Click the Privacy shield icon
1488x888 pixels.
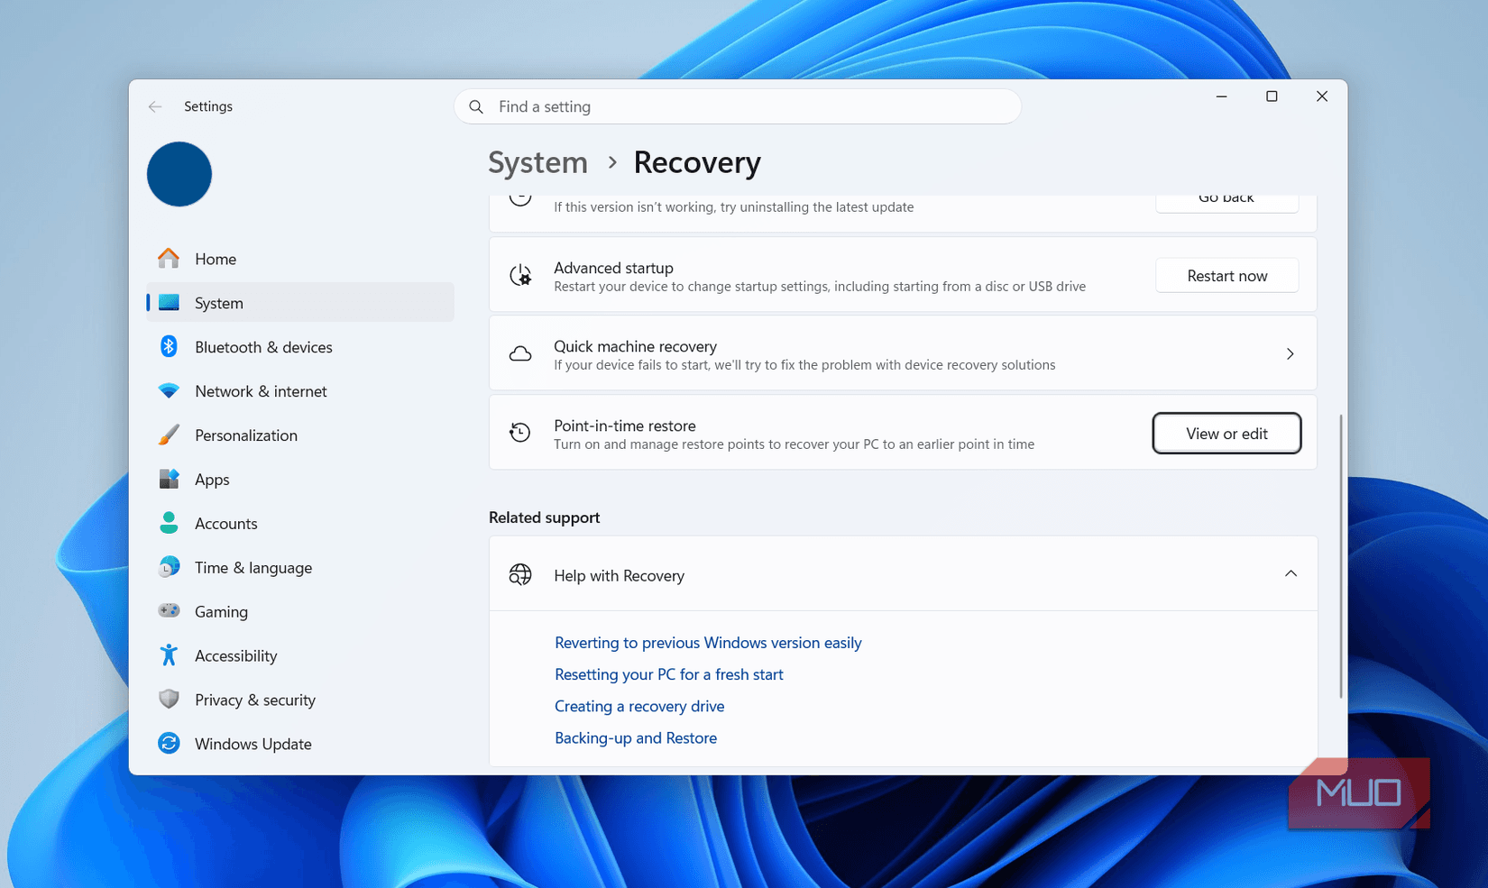pos(169,700)
